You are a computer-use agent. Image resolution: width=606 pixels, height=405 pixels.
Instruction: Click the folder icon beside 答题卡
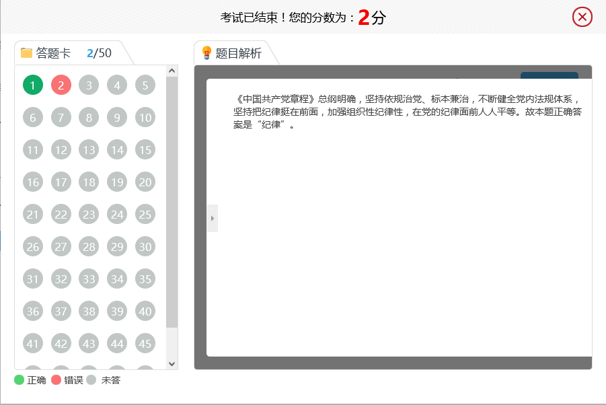click(26, 52)
